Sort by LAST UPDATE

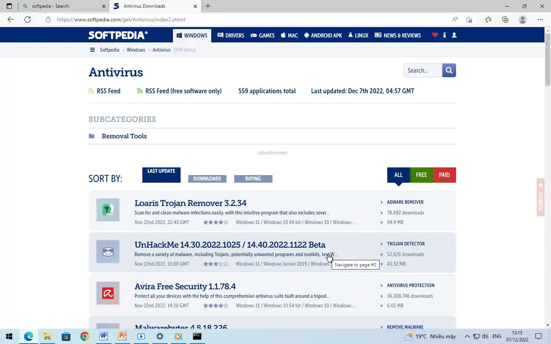161,175
